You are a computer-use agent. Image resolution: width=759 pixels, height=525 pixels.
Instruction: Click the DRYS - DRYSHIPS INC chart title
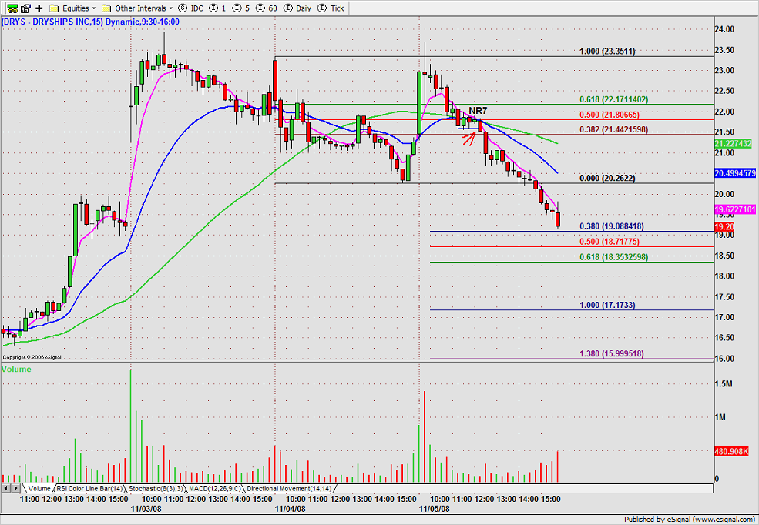click(90, 22)
